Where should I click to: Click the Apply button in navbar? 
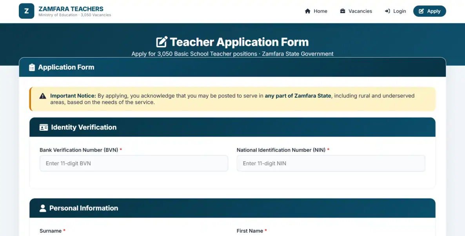coord(429,11)
